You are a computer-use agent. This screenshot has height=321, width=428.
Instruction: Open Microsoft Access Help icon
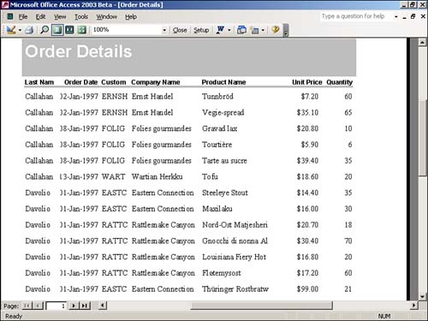(x=276, y=30)
